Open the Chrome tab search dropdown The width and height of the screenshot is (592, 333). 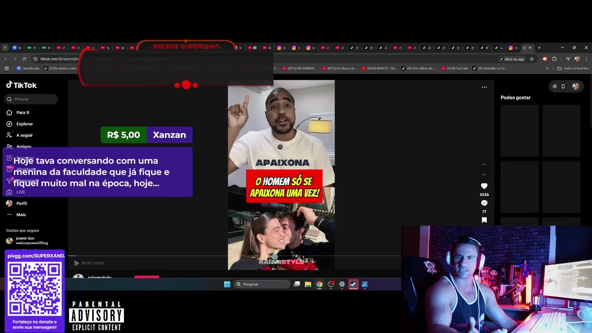(5, 48)
